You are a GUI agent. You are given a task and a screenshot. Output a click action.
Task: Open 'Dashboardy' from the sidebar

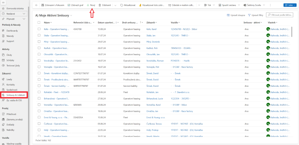pos(12,31)
